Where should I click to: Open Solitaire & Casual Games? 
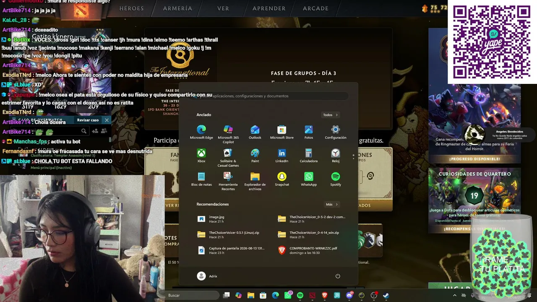(228, 158)
